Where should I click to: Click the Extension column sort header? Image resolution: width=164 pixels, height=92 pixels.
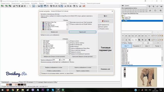(137, 46)
